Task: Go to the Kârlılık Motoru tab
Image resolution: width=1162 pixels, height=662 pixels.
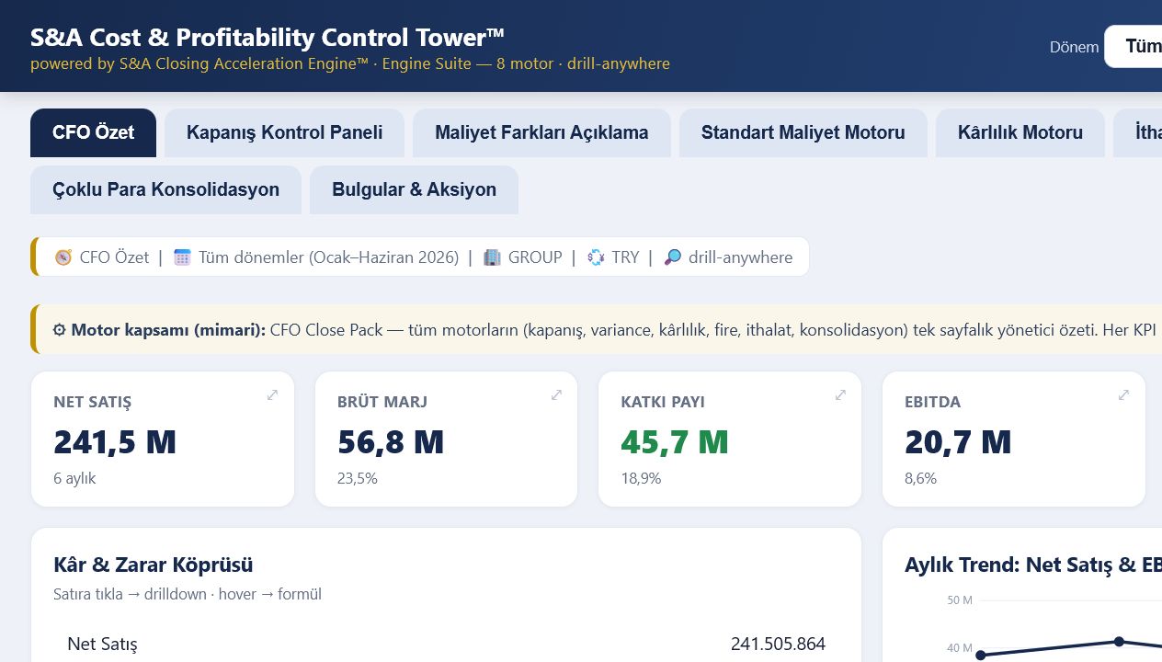Action: point(1020,132)
